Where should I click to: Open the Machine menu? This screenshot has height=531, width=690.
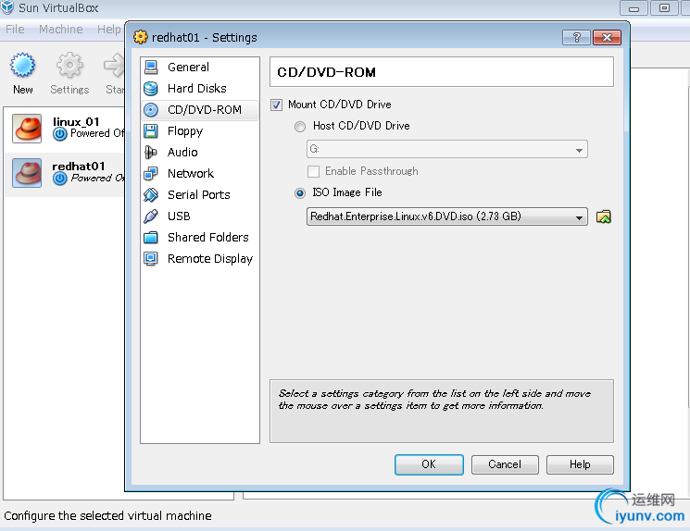pyautogui.click(x=61, y=29)
